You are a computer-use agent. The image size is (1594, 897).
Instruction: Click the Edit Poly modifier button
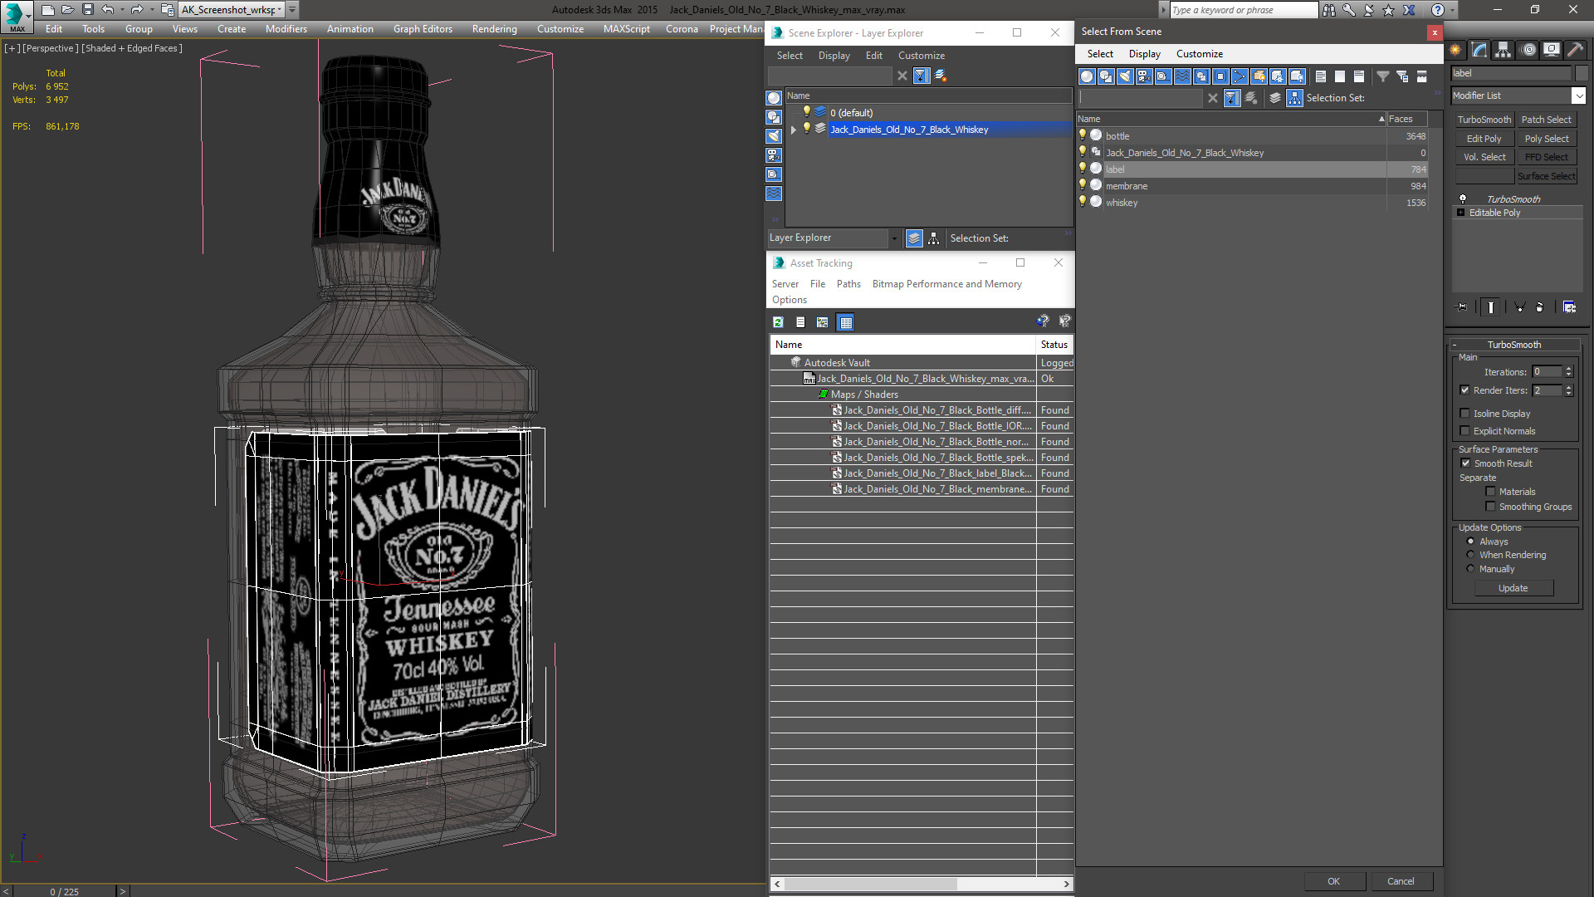[1484, 139]
